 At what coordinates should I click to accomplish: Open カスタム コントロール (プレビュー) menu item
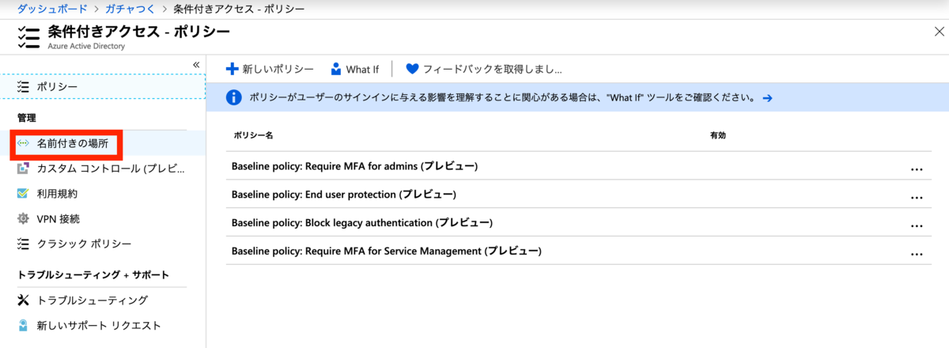[x=103, y=168]
